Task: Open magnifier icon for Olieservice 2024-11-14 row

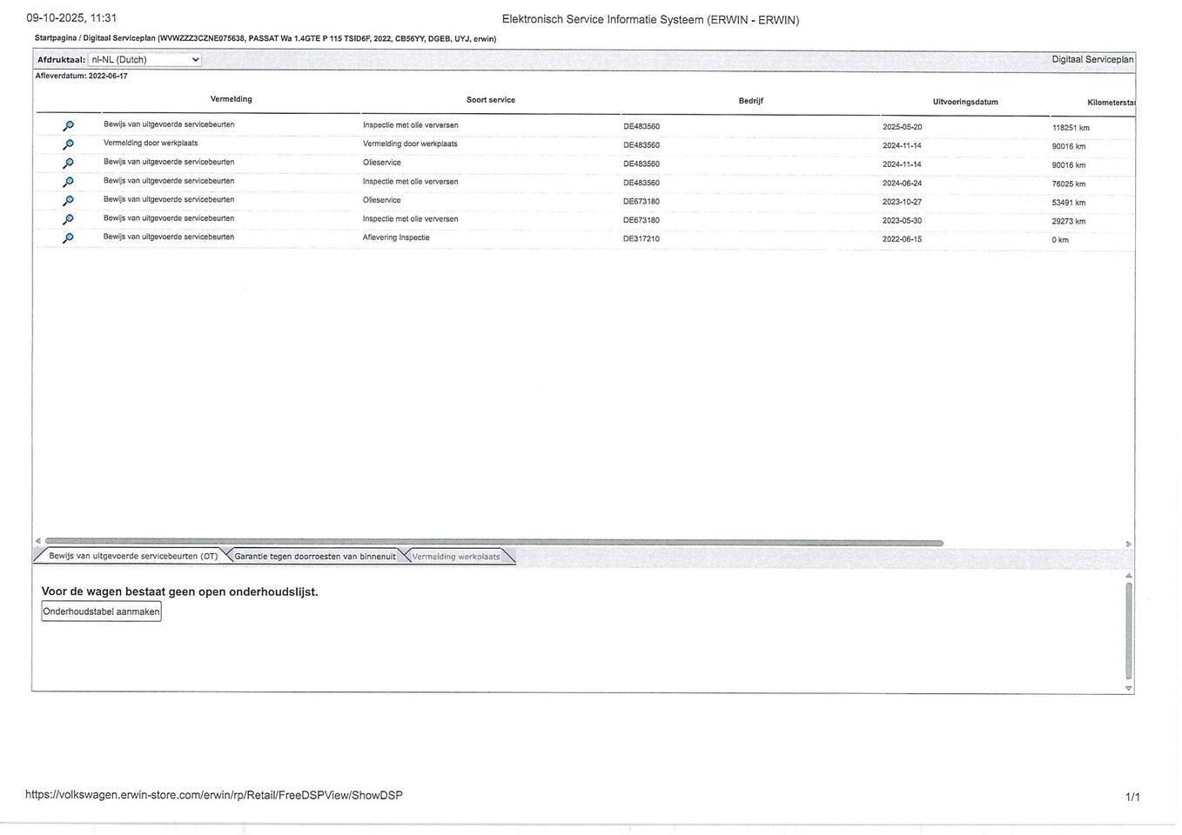Action: click(68, 164)
